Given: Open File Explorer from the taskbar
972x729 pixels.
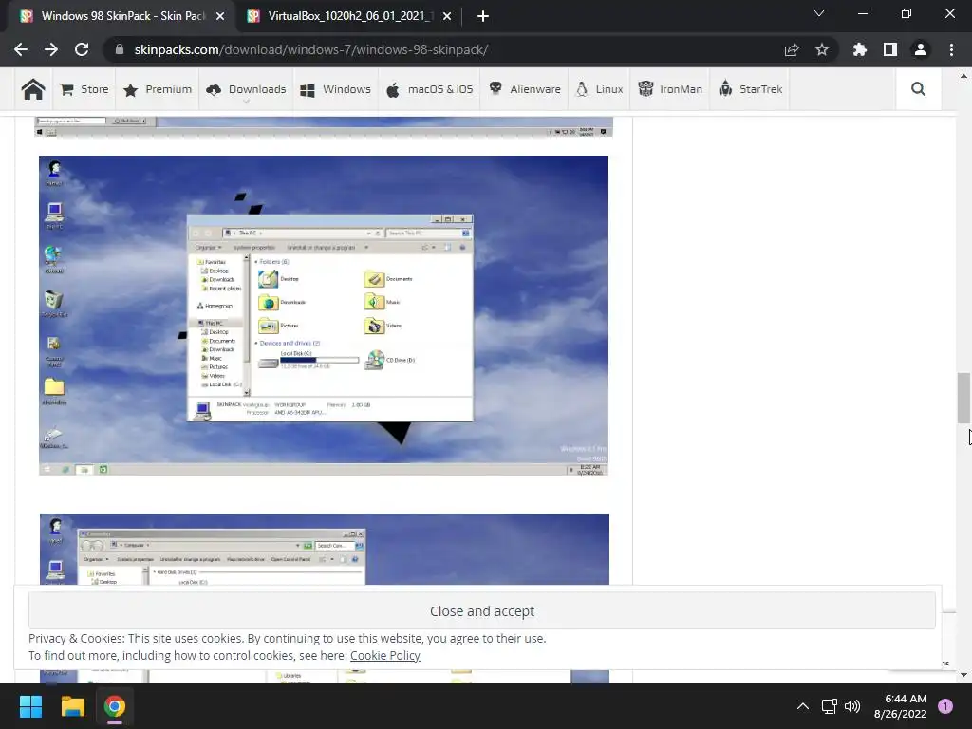Looking at the screenshot, I should point(72,706).
